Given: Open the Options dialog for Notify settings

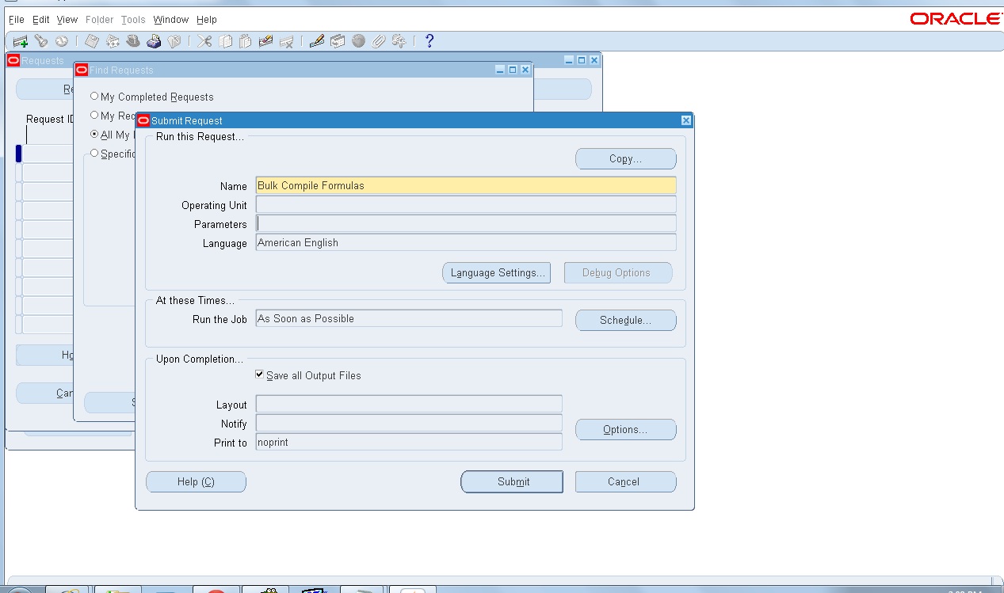Looking at the screenshot, I should (625, 429).
